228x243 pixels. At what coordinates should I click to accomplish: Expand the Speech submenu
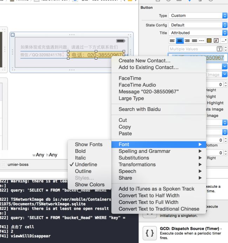pyautogui.click(x=159, y=171)
